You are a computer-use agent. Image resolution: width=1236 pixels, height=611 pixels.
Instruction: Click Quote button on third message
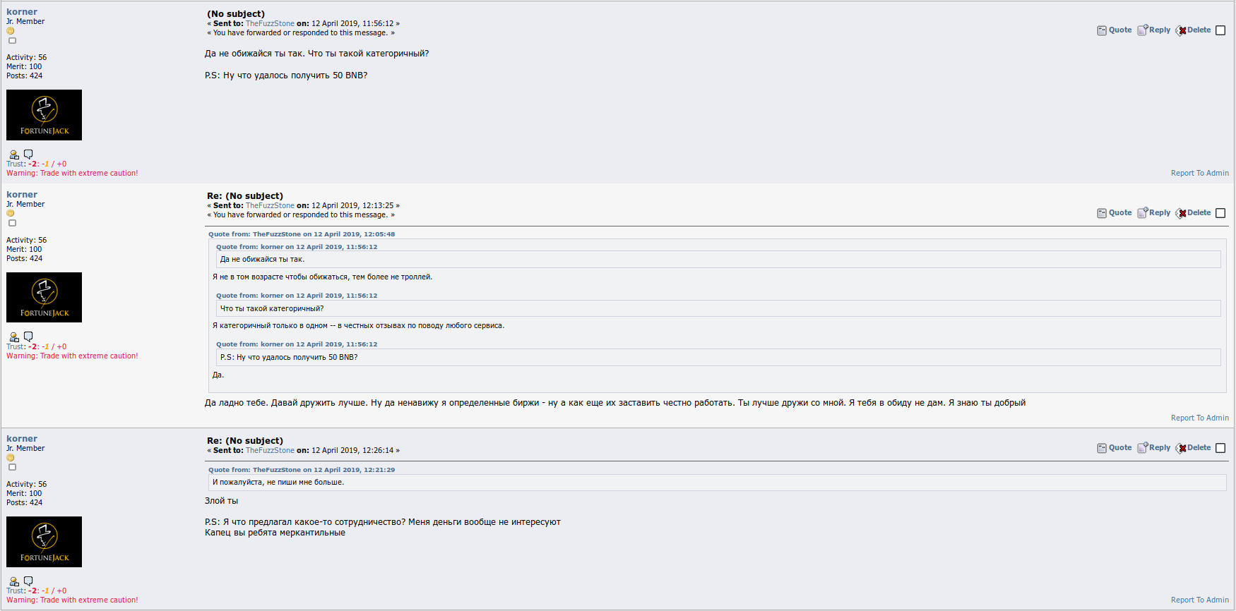point(1115,448)
